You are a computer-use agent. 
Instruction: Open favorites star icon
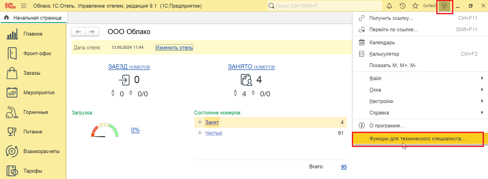(415, 6)
